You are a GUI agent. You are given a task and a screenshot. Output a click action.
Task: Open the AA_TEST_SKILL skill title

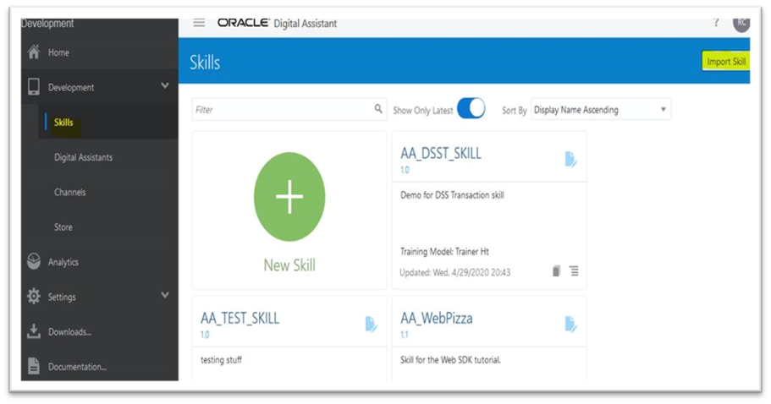240,318
